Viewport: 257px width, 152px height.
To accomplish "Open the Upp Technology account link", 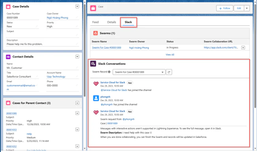I will click(x=56, y=77).
